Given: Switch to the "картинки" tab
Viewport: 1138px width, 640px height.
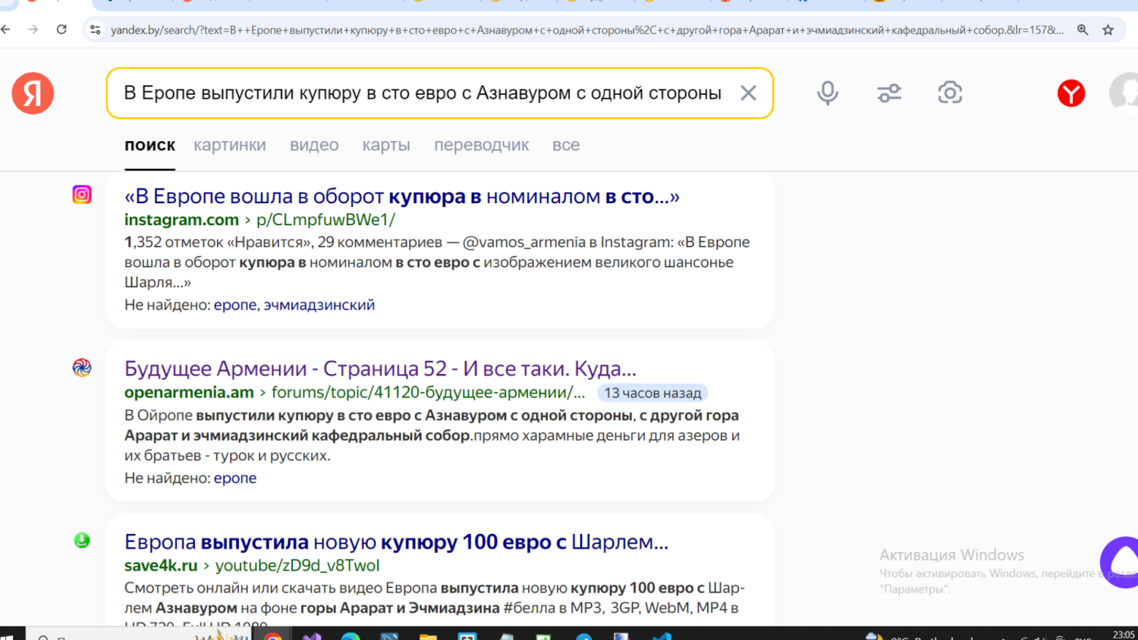Looking at the screenshot, I should click(x=230, y=145).
